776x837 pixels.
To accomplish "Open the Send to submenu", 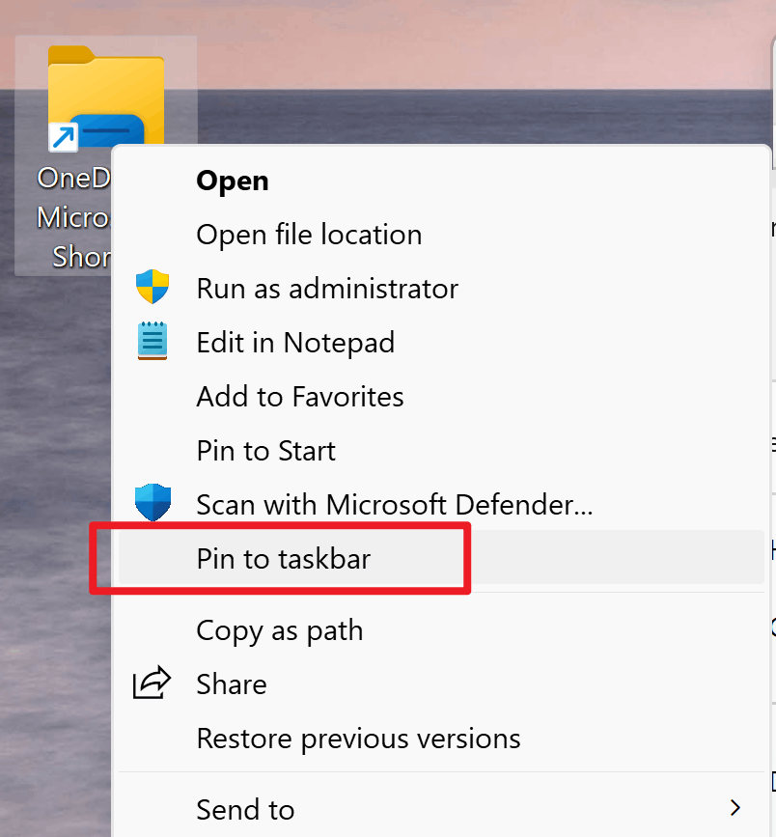I will (441, 809).
